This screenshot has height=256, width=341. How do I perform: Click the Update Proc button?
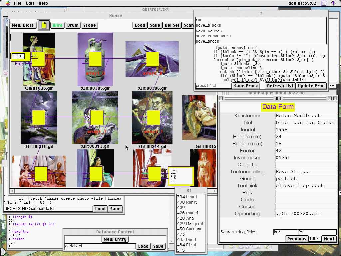[x=311, y=86]
